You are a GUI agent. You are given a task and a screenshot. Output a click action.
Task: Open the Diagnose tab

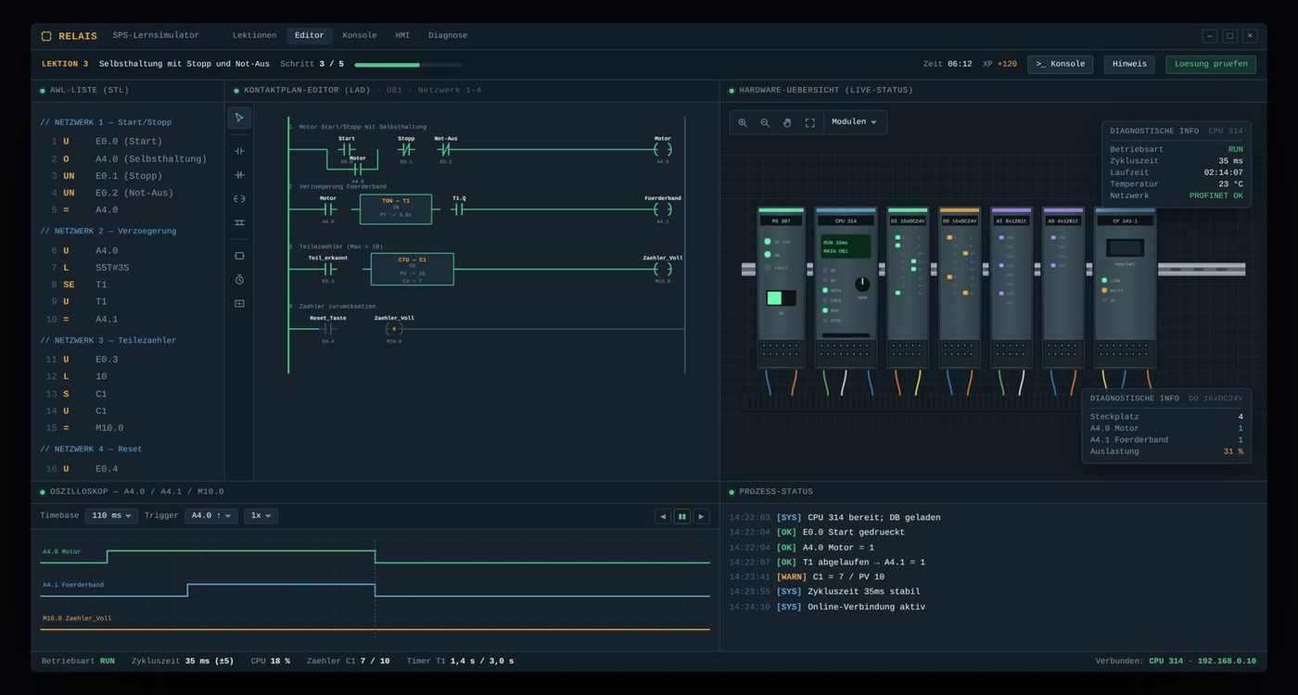pos(448,36)
